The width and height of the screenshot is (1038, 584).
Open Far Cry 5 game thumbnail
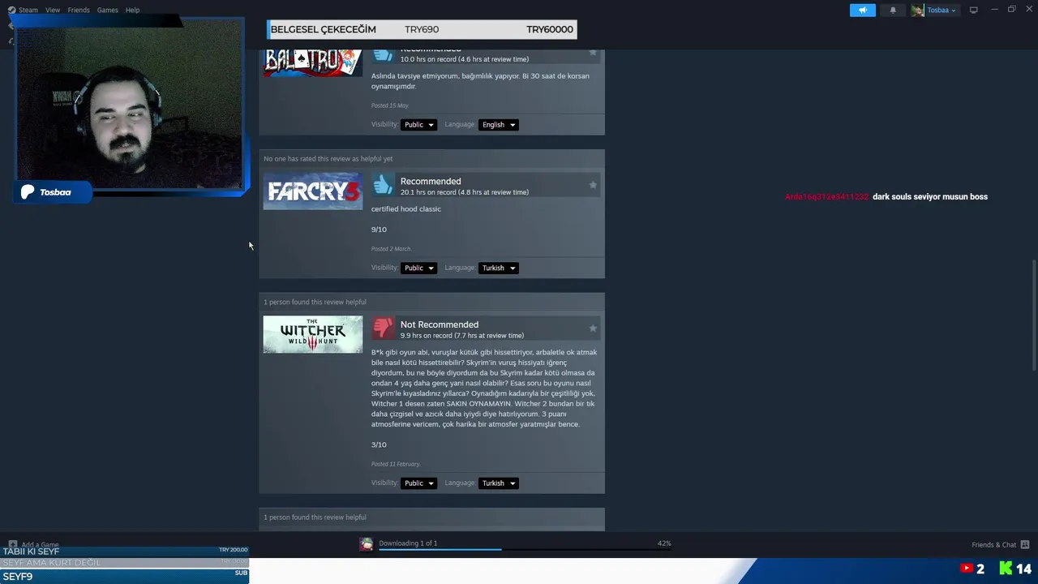[x=313, y=191]
